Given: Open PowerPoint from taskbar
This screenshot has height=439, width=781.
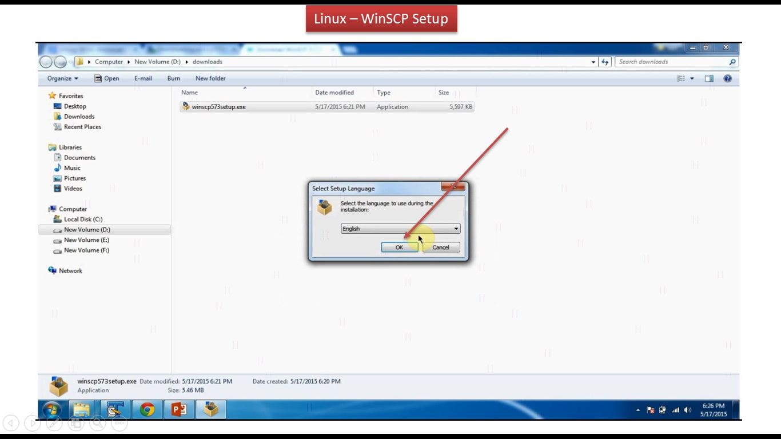Looking at the screenshot, I should pyautogui.click(x=180, y=409).
